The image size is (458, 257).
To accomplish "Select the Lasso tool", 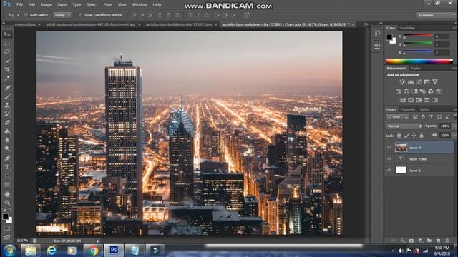I will 7,52.
